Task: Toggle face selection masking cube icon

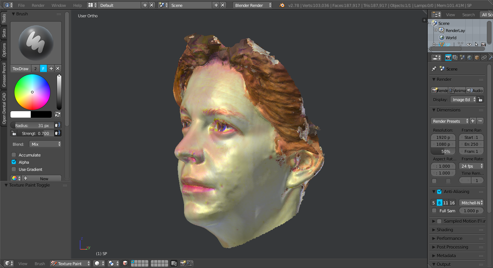Action: pos(125,263)
